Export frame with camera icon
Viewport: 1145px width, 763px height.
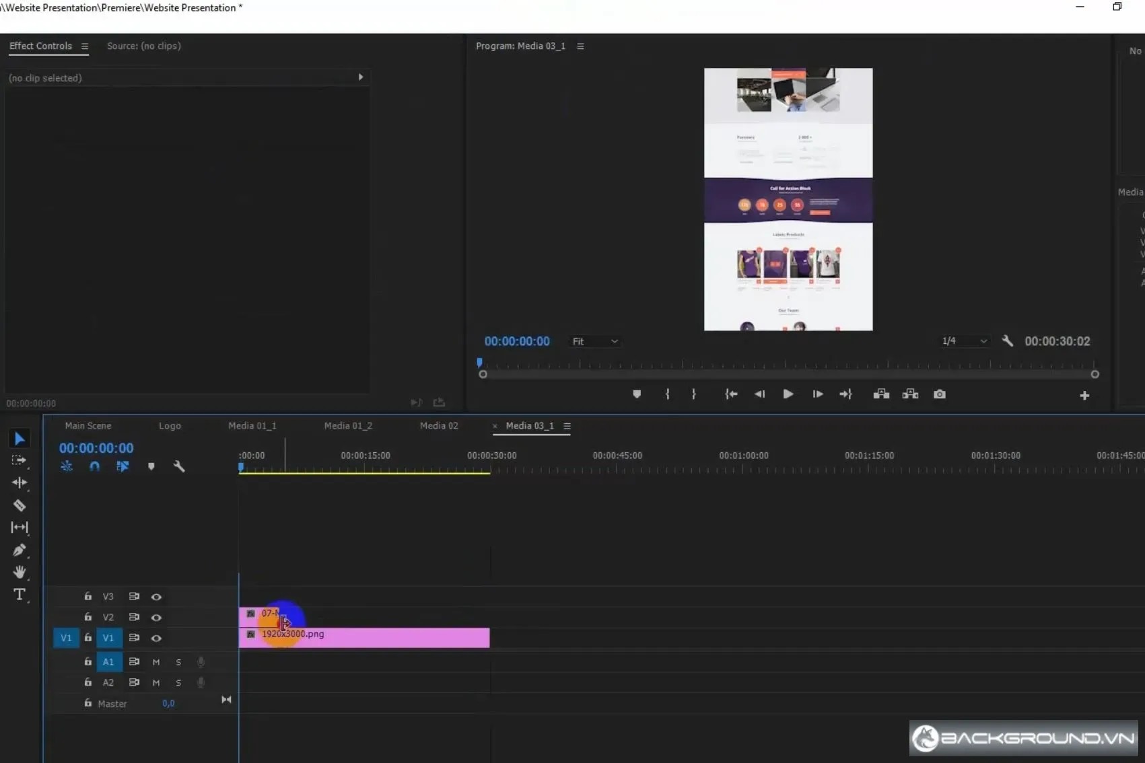940,394
